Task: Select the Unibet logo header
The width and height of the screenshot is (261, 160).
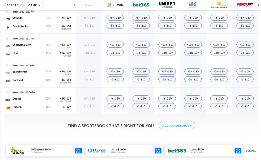Action: 167,5
